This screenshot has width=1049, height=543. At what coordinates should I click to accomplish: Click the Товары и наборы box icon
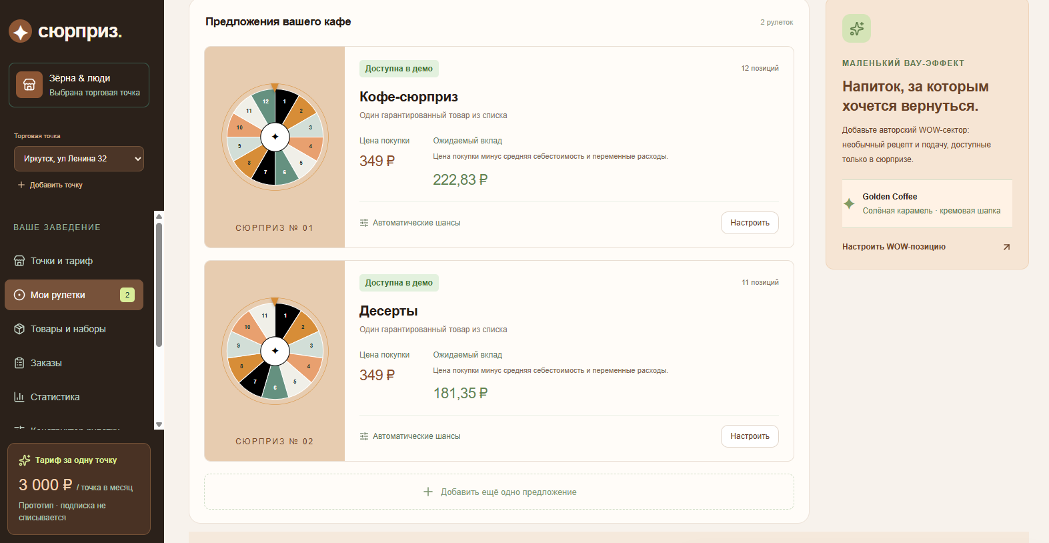point(19,329)
